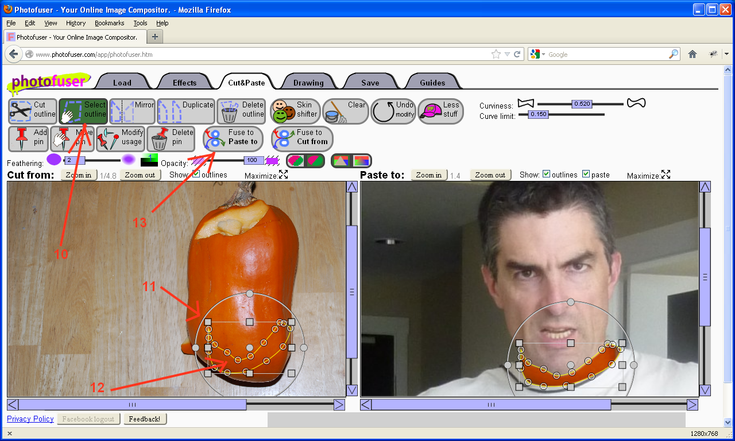Switch to the Load tab
This screenshot has height=441, width=735.
pos(122,83)
